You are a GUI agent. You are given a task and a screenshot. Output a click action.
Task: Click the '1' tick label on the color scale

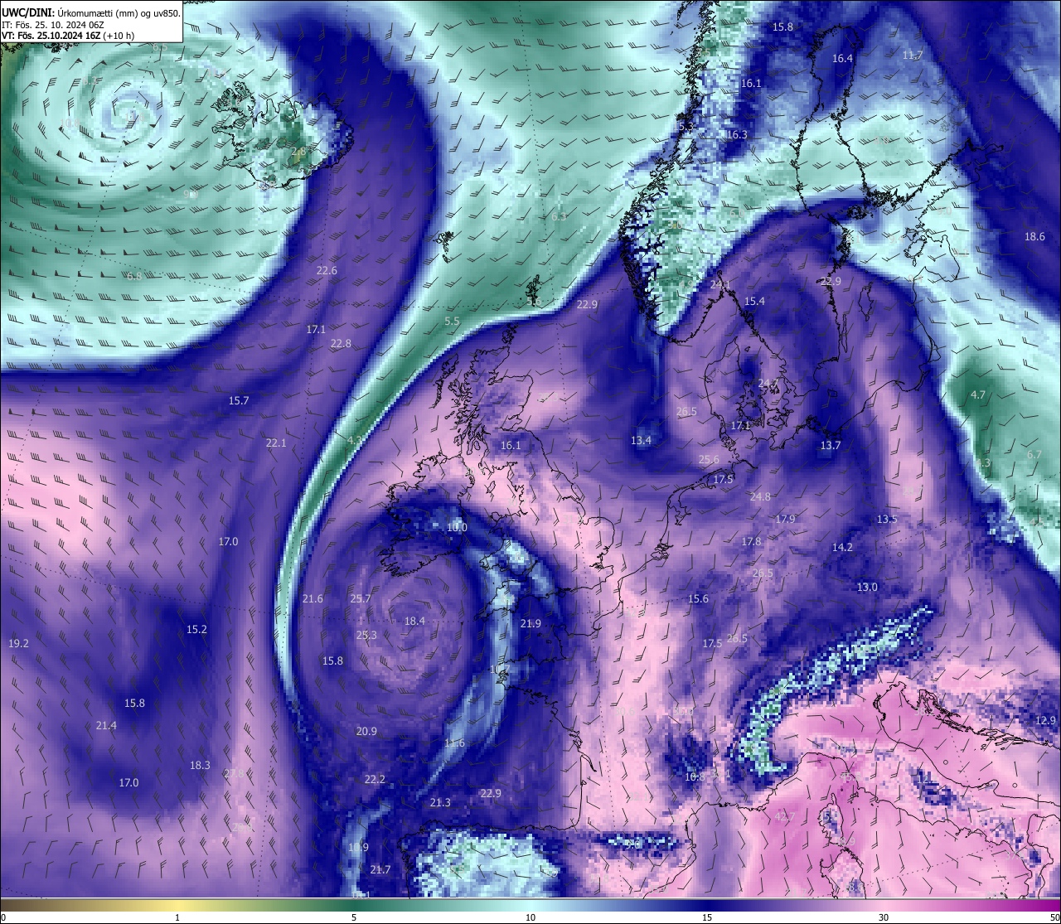tap(177, 917)
